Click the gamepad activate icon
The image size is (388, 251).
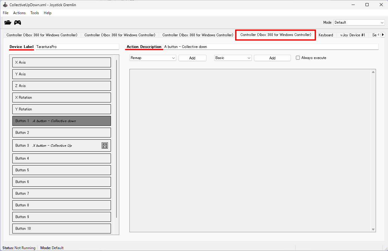pyautogui.click(x=18, y=22)
